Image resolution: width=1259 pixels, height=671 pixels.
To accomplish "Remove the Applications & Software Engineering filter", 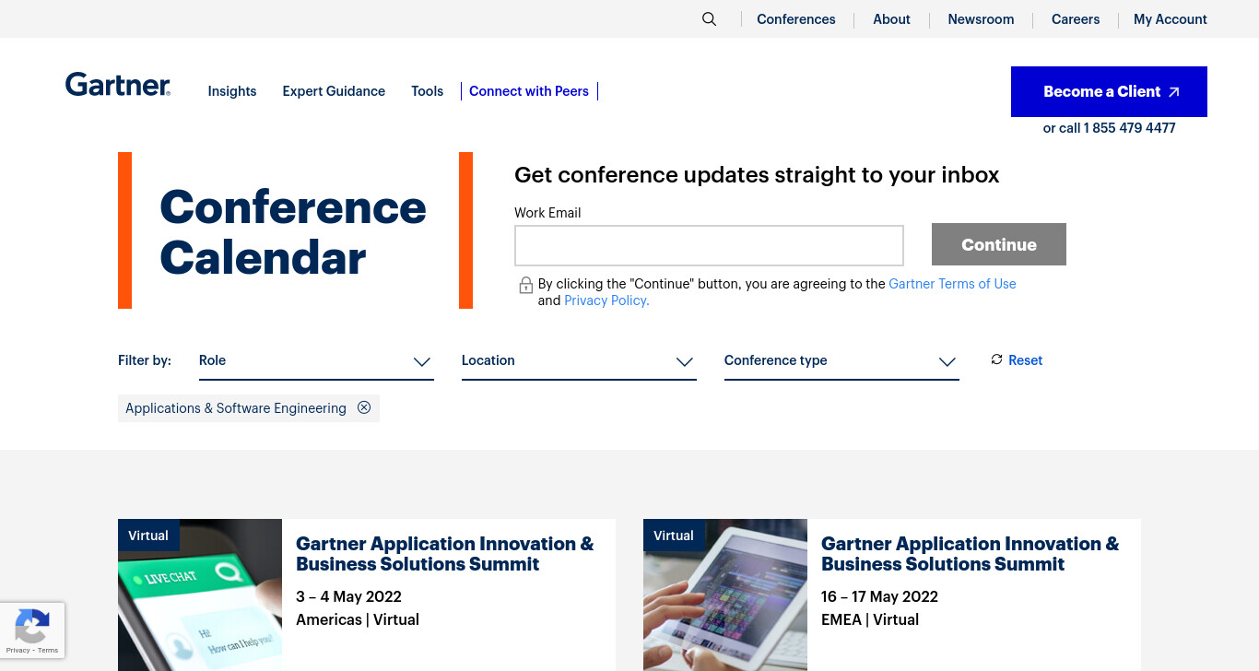I will point(364,407).
